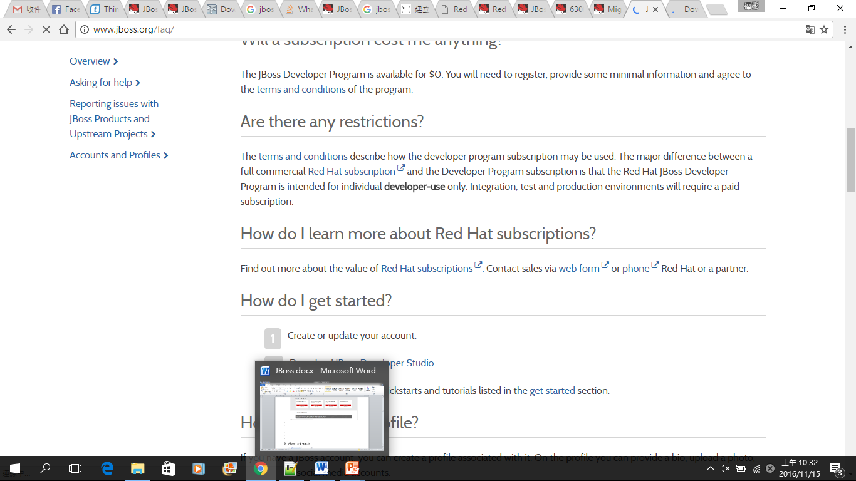This screenshot has height=481, width=856.
Task: Open the Windows Start menu
Action: 15,468
